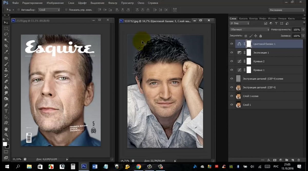
Task: Switch to the Каналы panel tab
Action: (243, 19)
